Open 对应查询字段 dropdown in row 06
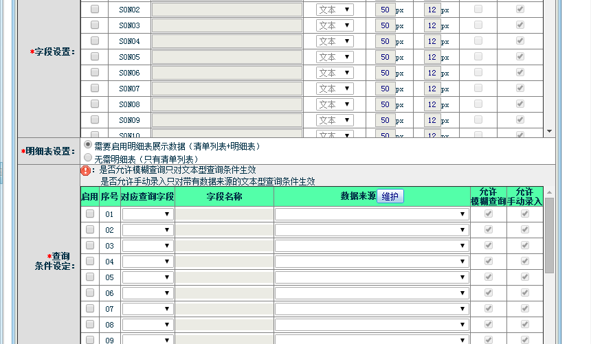This screenshot has height=344, width=591. (148, 293)
